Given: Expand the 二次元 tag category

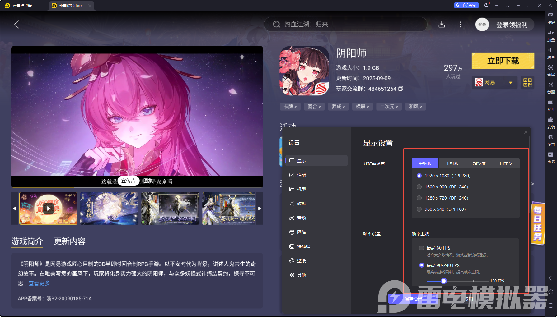Looking at the screenshot, I should (x=389, y=107).
